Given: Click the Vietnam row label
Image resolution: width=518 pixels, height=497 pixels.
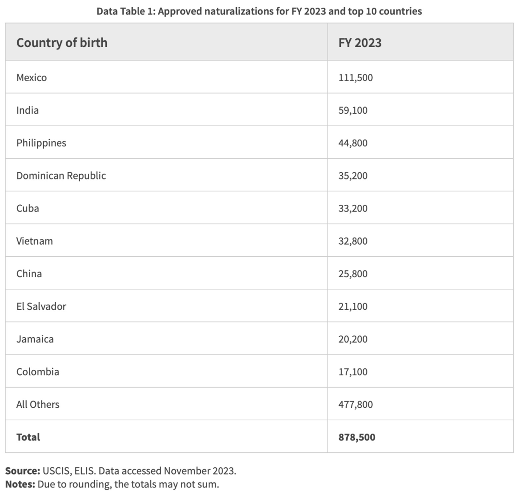Looking at the screenshot, I should click(35, 241).
